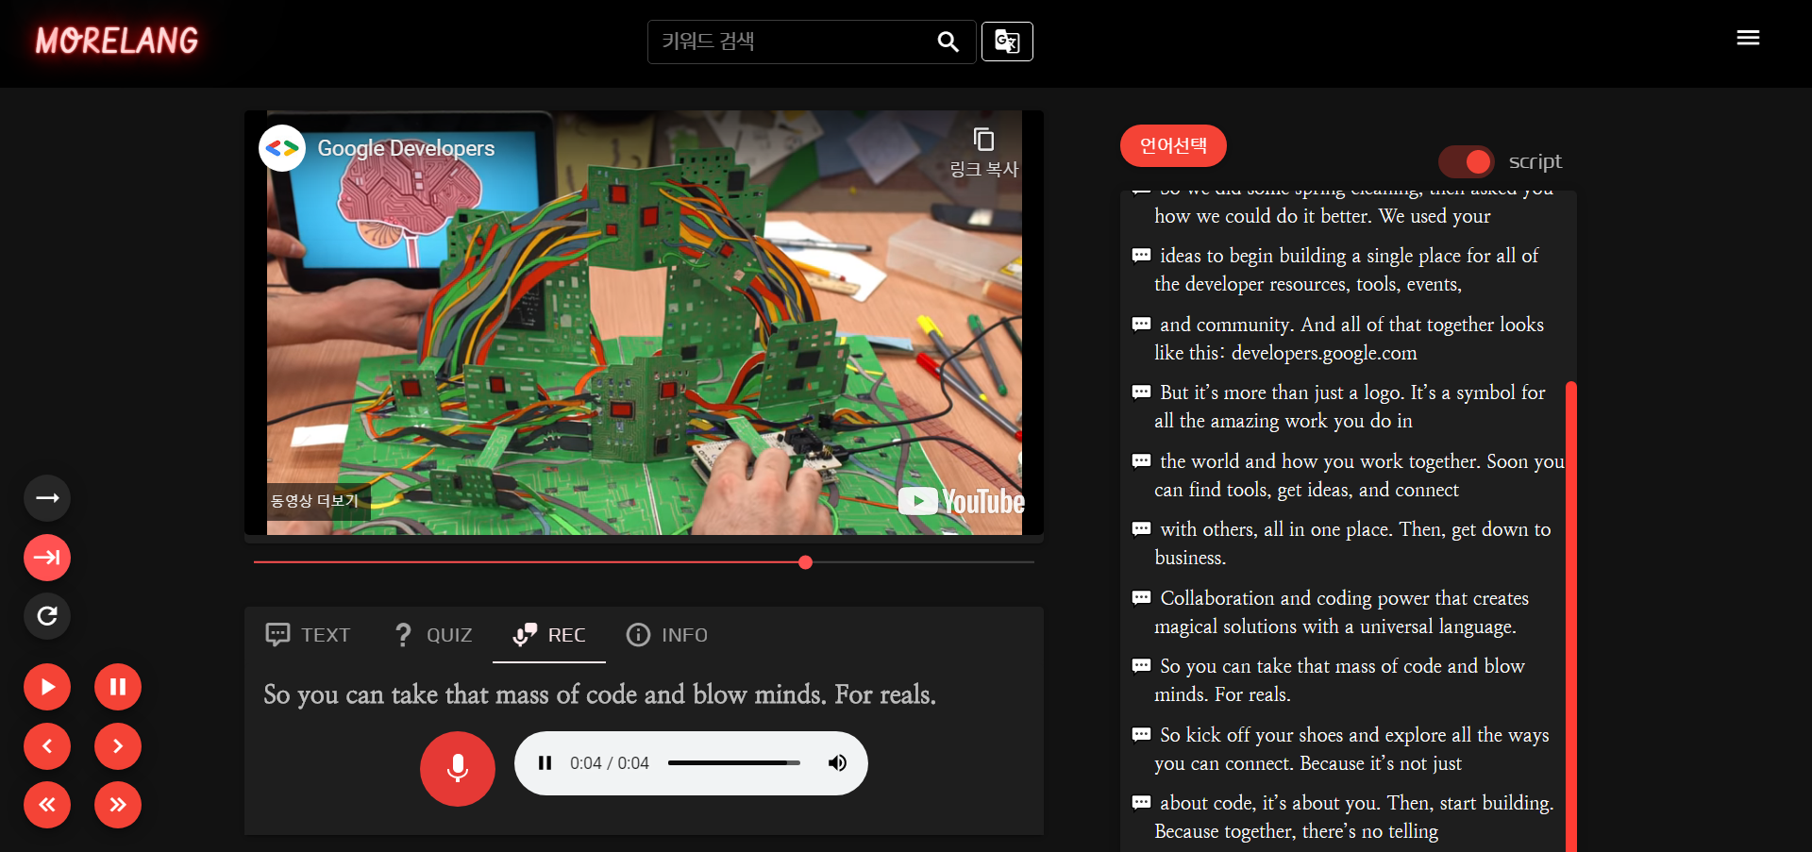Image resolution: width=1812 pixels, height=852 pixels.
Task: Click the red pause button in sidebar
Action: coord(118,687)
